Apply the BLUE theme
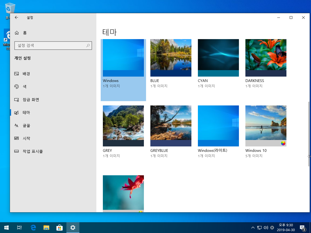Image resolution: width=311 pixels, height=233 pixels. tap(171, 58)
